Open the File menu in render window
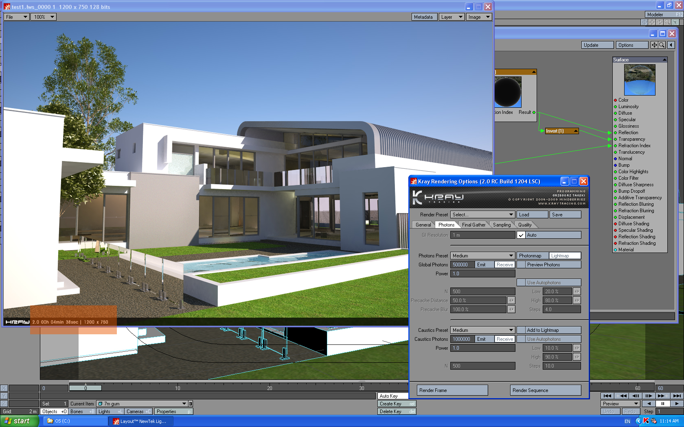 tap(16, 17)
